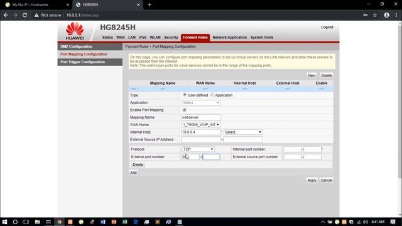Show hidden tray icons
The width and height of the screenshot is (402, 226).
pos(323,222)
